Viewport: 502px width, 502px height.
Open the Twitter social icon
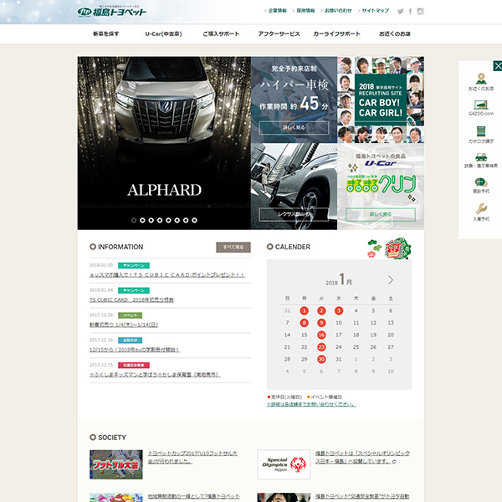pos(400,12)
